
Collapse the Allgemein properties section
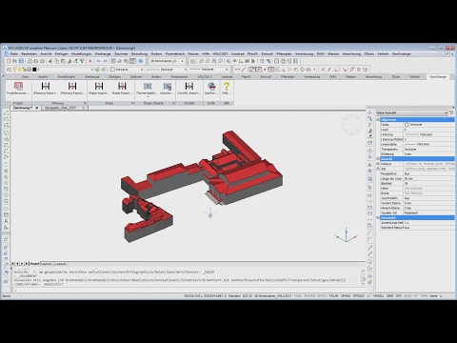point(378,120)
